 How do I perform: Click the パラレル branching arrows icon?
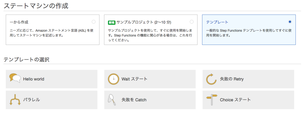click(x=15, y=100)
